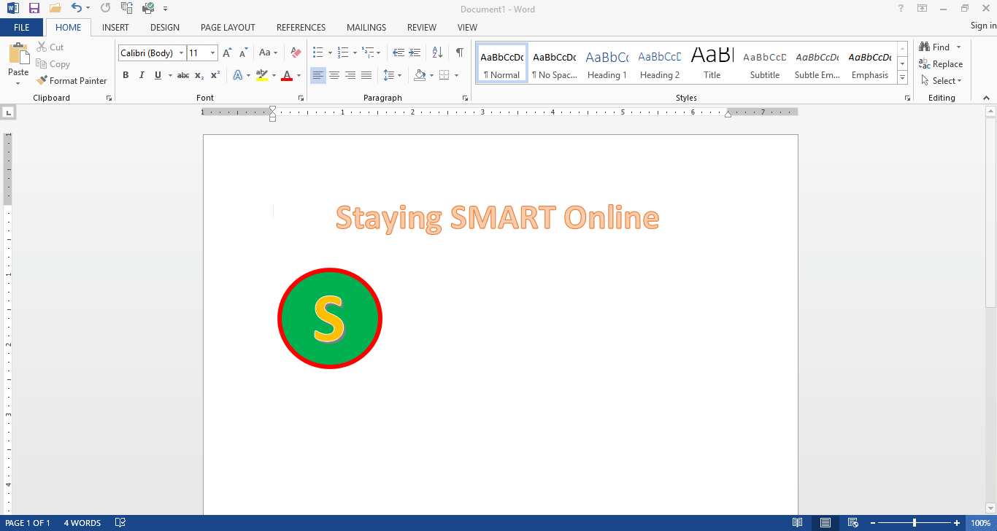The height and width of the screenshot is (531, 997).
Task: Toggle strikethrough formatting
Action: tap(183, 75)
